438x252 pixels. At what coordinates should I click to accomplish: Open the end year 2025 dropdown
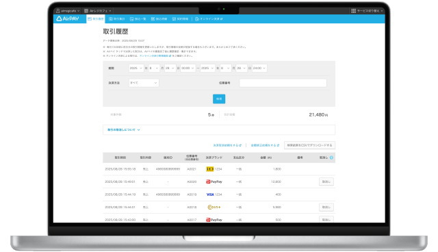point(207,68)
